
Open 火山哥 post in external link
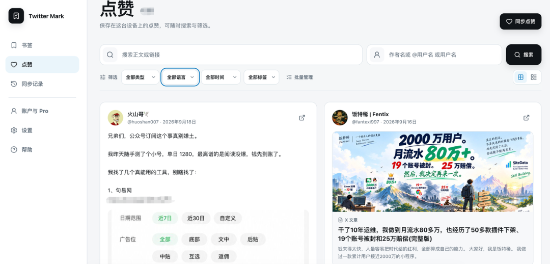tap(301, 118)
